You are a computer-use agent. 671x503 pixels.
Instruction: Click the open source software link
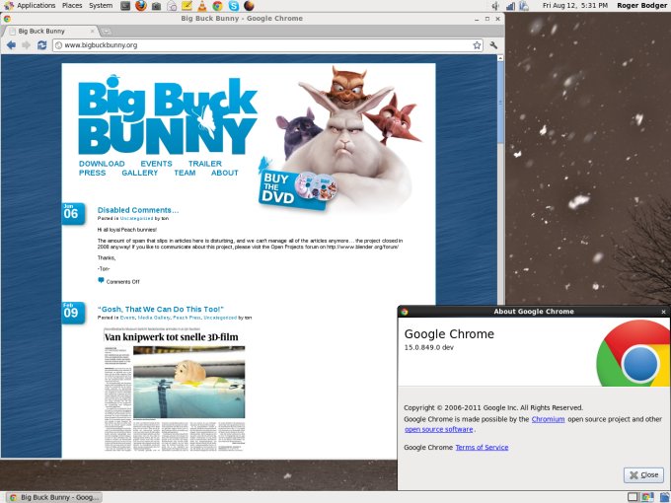click(x=439, y=429)
